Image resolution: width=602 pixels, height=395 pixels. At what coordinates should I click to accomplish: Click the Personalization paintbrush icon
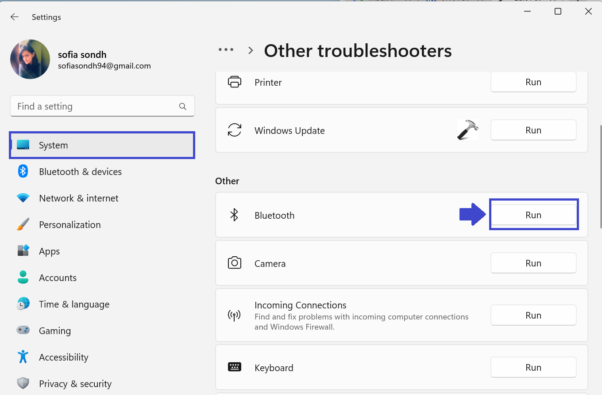tap(23, 224)
